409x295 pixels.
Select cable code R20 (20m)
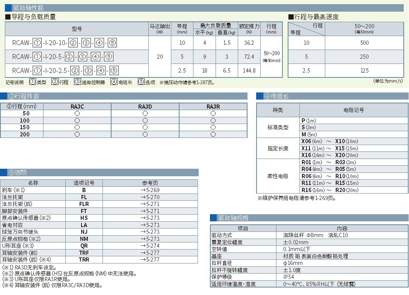[347, 190]
